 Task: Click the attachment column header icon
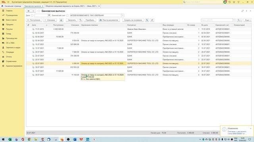click(28, 25)
